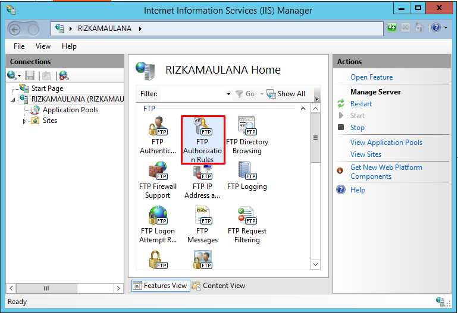458x313 pixels.
Task: Click the delete connection icon in Connections toolbar
Action: click(64, 75)
